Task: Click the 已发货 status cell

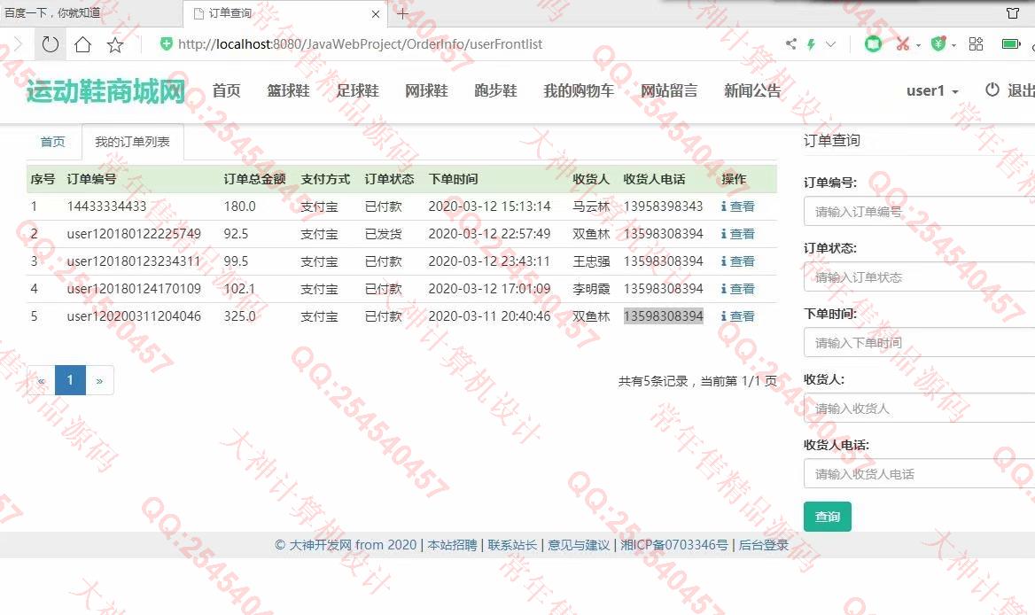Action: pyautogui.click(x=383, y=234)
